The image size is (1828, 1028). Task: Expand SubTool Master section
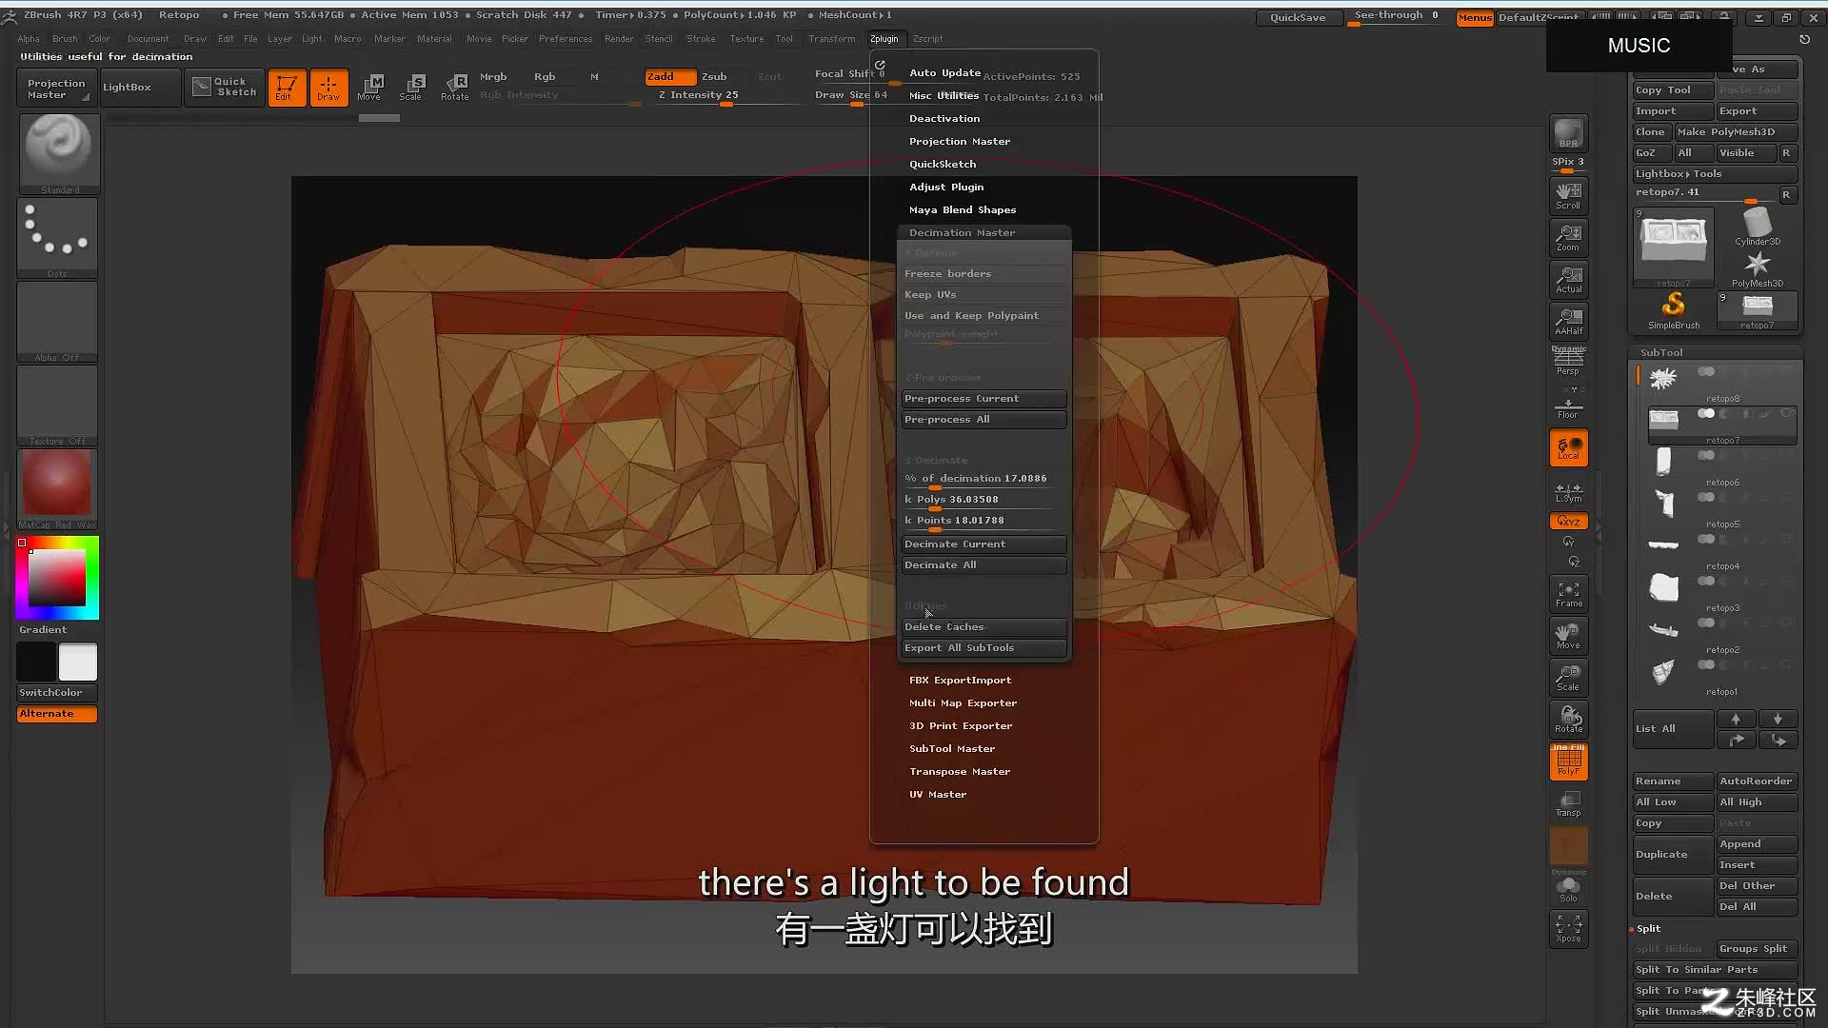952,748
